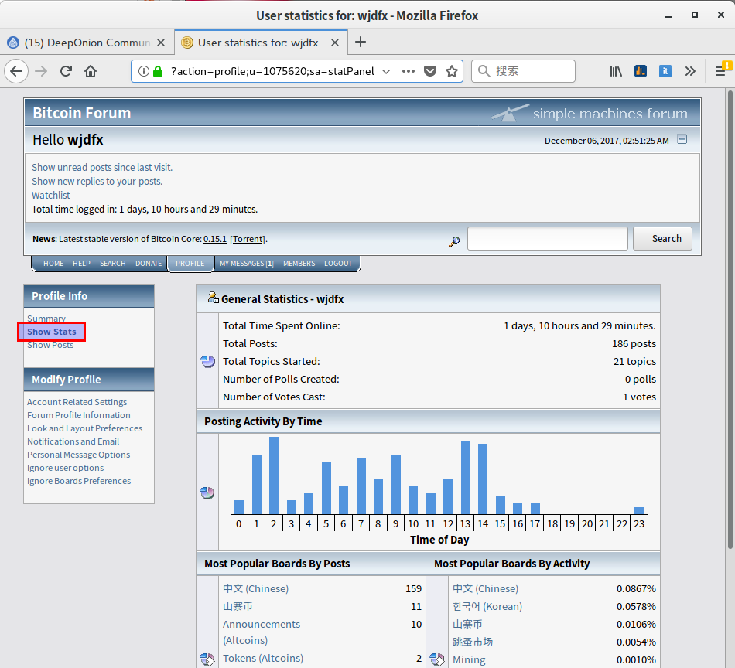Click the General Statistics user icon
Screen dimensions: 735x668
pyautogui.click(x=214, y=298)
